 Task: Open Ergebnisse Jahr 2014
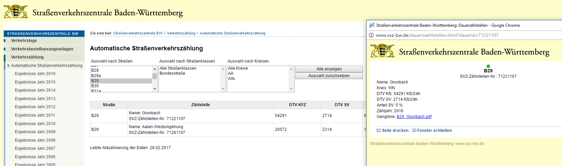pyautogui.click(x=35, y=90)
